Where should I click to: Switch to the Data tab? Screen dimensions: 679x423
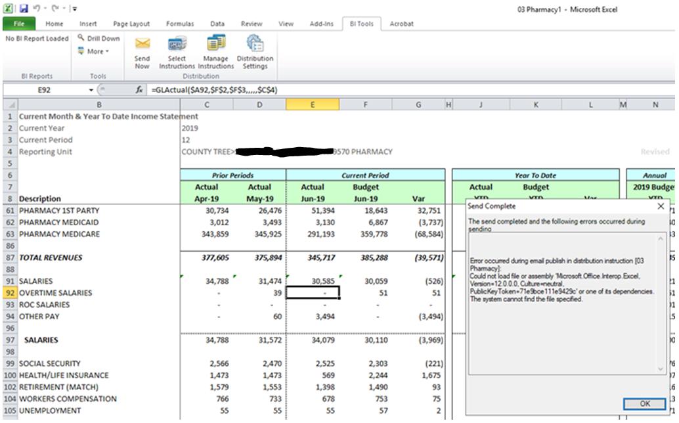click(217, 24)
